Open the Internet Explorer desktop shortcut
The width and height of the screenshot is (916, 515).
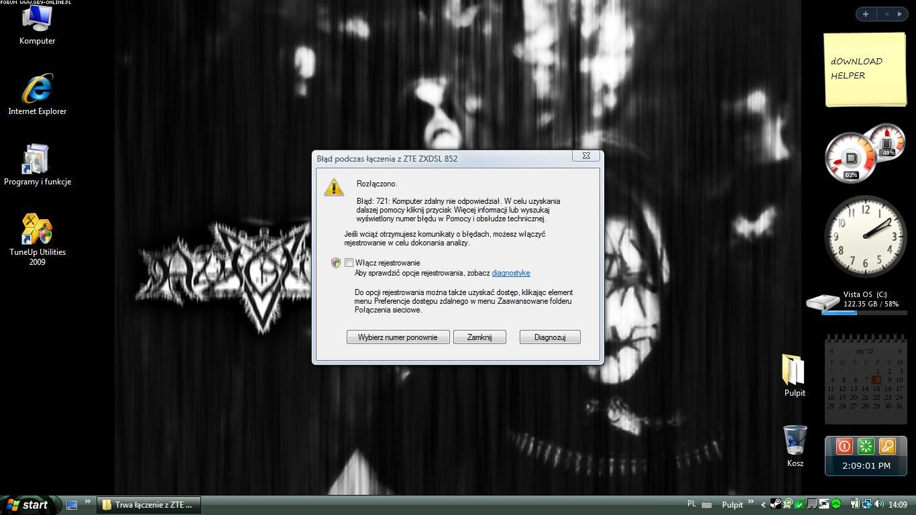(x=37, y=91)
